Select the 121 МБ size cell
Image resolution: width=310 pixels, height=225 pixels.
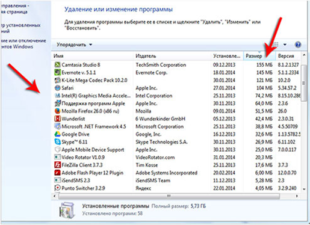[x=264, y=80]
